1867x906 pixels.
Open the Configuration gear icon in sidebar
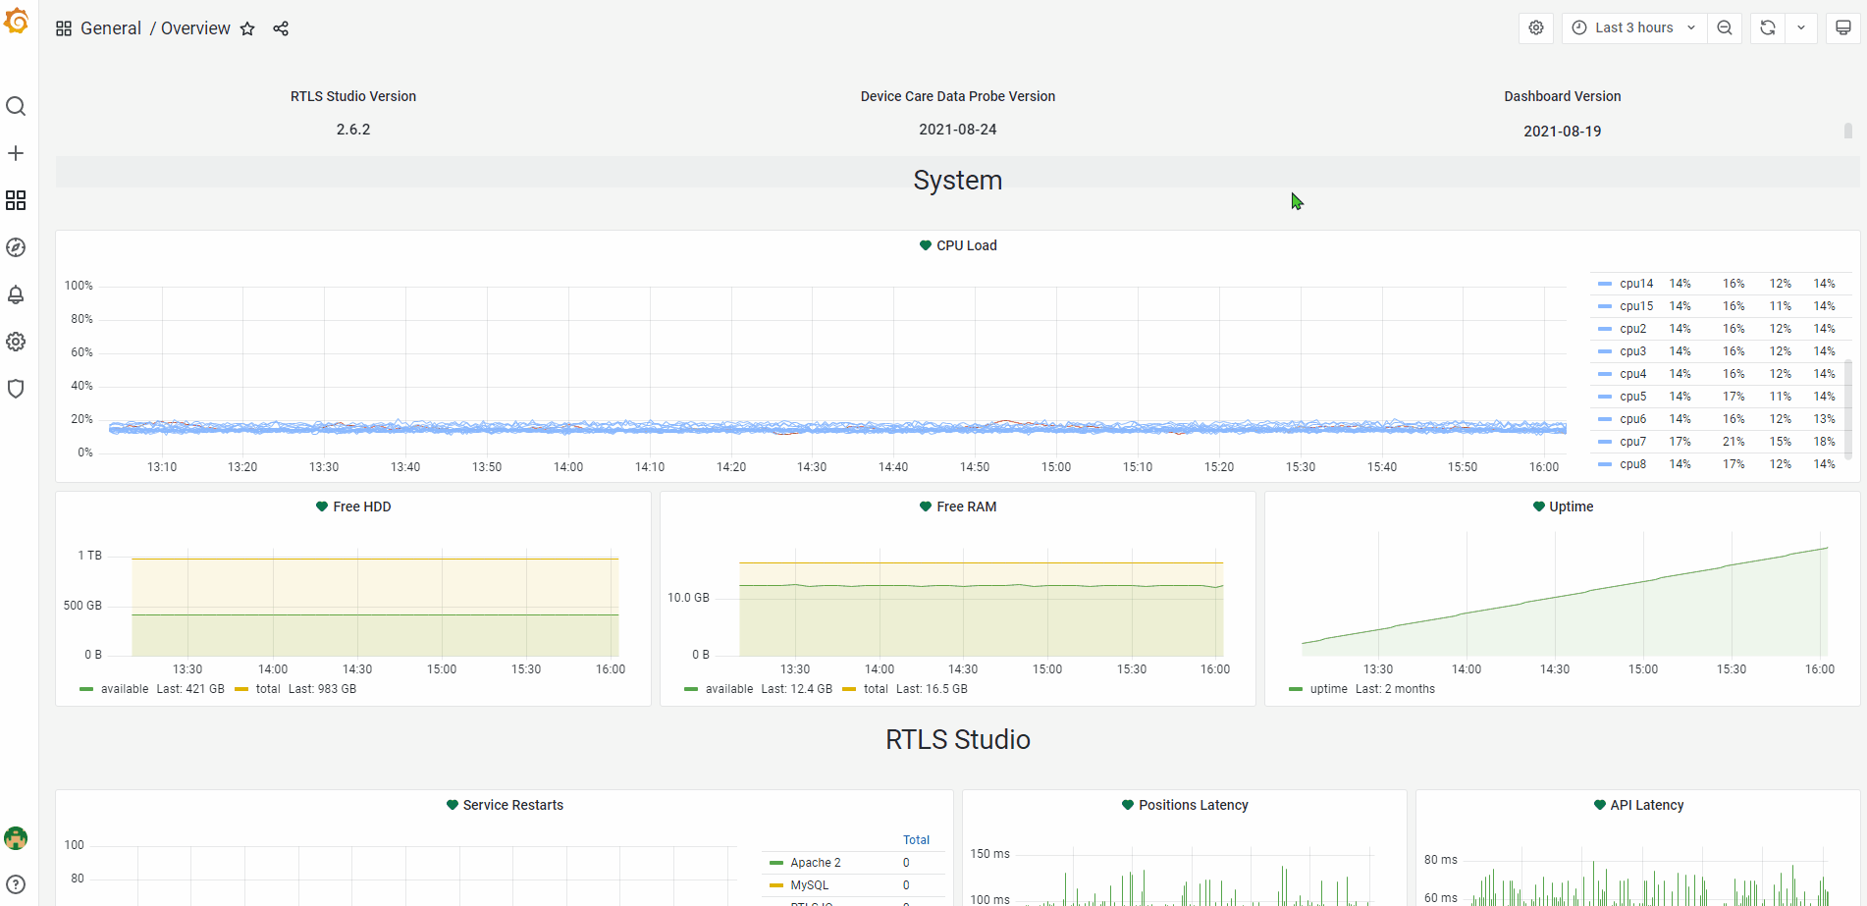(x=16, y=342)
